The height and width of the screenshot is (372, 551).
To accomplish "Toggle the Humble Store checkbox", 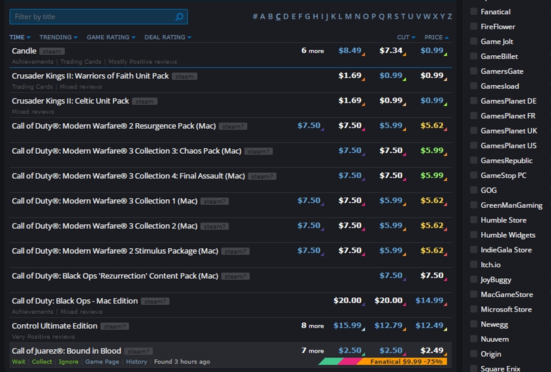I will click(474, 220).
